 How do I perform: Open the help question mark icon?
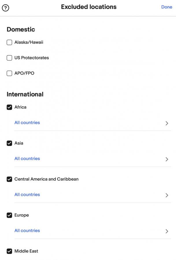5,8
